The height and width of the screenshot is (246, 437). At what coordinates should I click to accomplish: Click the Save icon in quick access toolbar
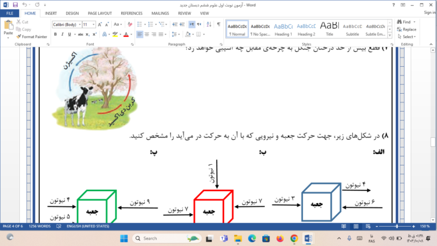pyautogui.click(x=15, y=5)
